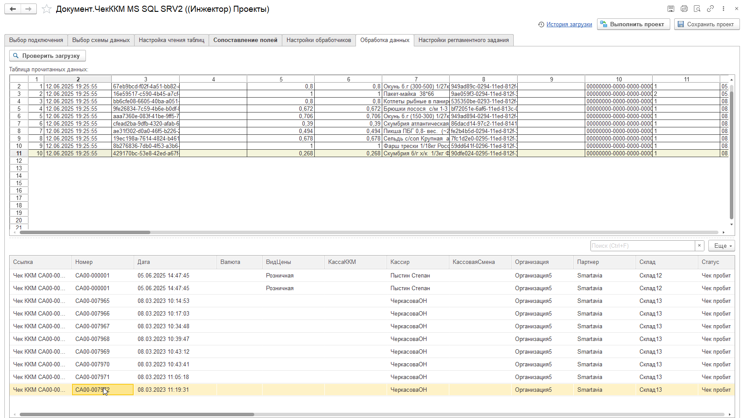743x418 pixels.
Task: Open the Настройки регламентного задания tab
Action: coord(463,40)
